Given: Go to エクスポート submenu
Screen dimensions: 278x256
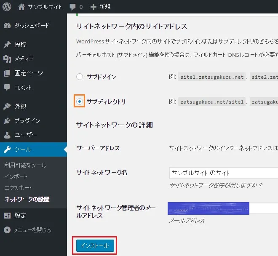Looking at the screenshot, I should [x=18, y=188].
